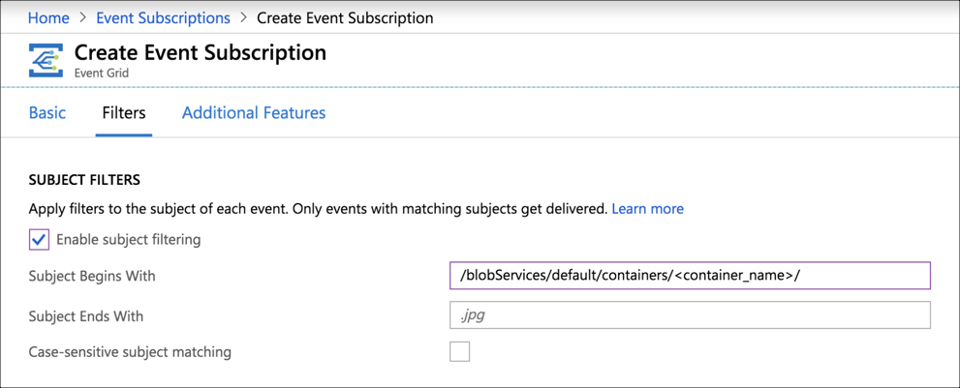Uncheck Enable subject filtering checkbox
Image resolution: width=960 pixels, height=388 pixels.
click(x=39, y=239)
